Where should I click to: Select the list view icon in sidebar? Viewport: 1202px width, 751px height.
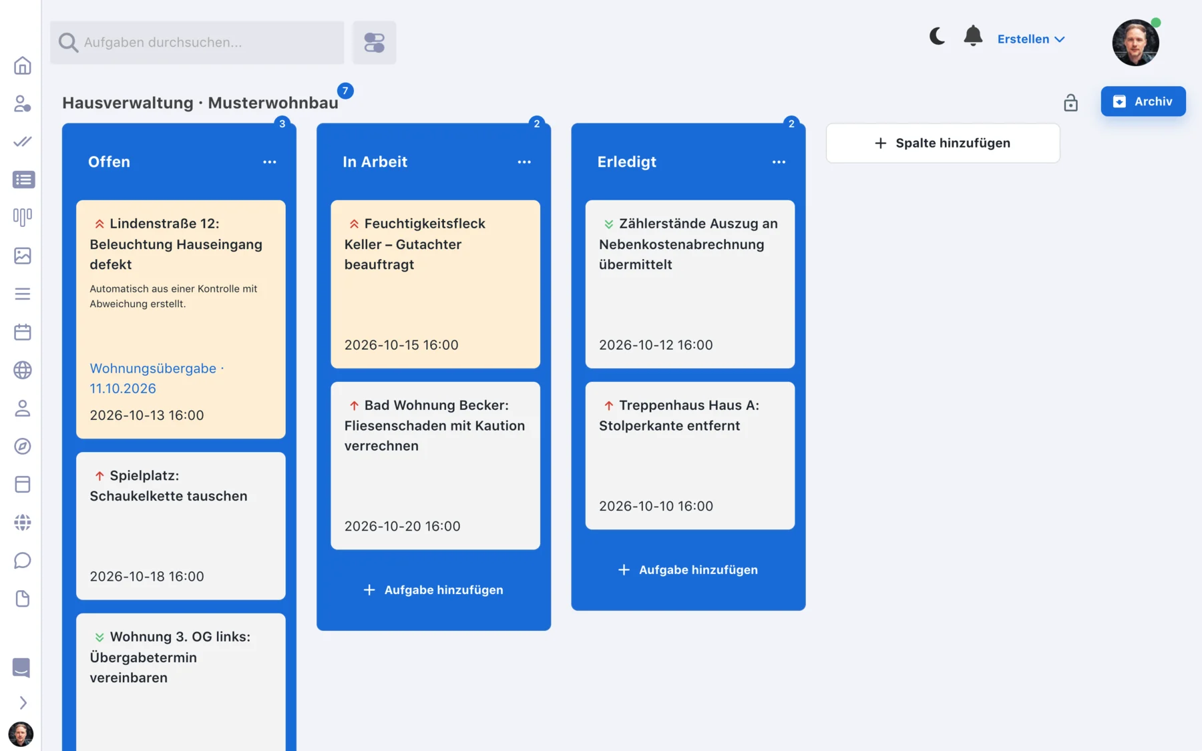click(x=23, y=180)
